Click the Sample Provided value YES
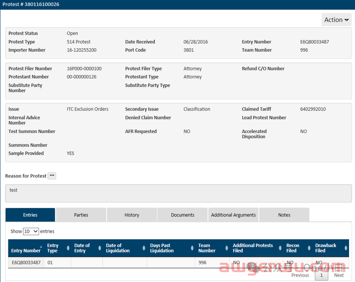The height and width of the screenshot is (282, 355). (71, 153)
